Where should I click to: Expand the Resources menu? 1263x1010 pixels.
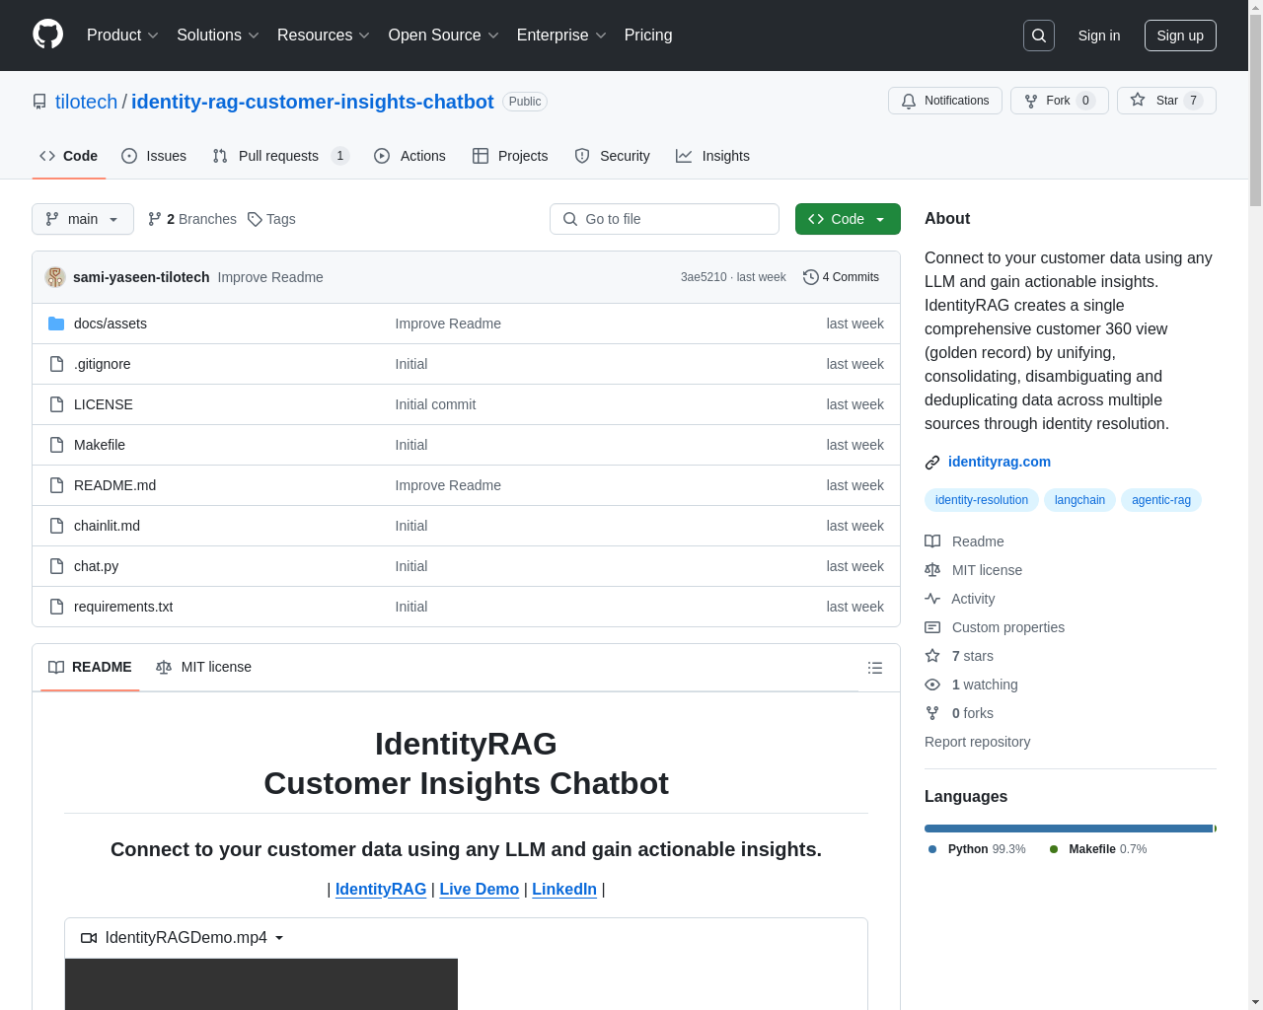pyautogui.click(x=324, y=36)
